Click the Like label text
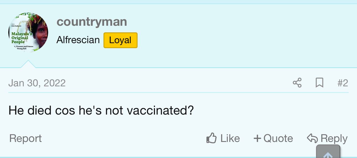The width and height of the screenshot is (357, 158). [230, 138]
